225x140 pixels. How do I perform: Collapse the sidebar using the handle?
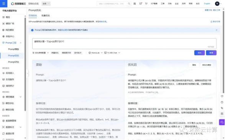pyautogui.click(x=27, y=73)
